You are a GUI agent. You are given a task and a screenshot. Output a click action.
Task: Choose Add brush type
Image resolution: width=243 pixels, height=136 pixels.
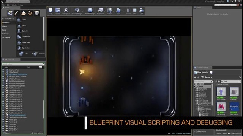(x=24, y=54)
